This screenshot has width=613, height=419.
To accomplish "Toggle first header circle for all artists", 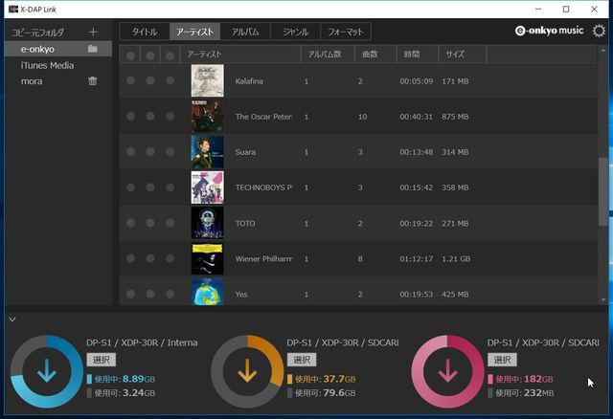I will [130, 55].
